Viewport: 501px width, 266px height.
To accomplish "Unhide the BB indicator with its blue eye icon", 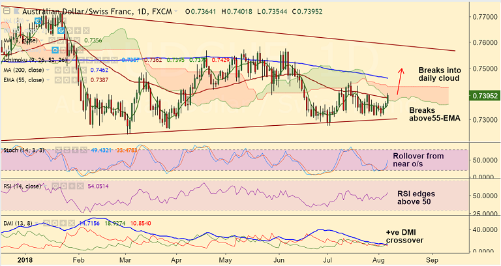I will coord(61,31).
